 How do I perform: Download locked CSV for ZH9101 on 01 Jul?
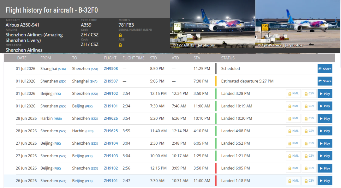(x=309, y=106)
